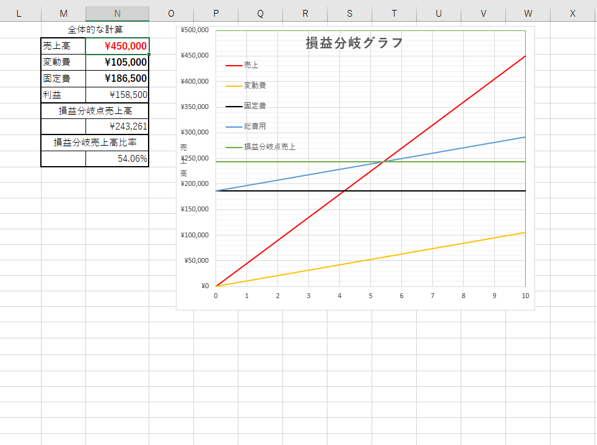Click the ¥150,000 axis label
The image size is (597, 445).
click(194, 209)
